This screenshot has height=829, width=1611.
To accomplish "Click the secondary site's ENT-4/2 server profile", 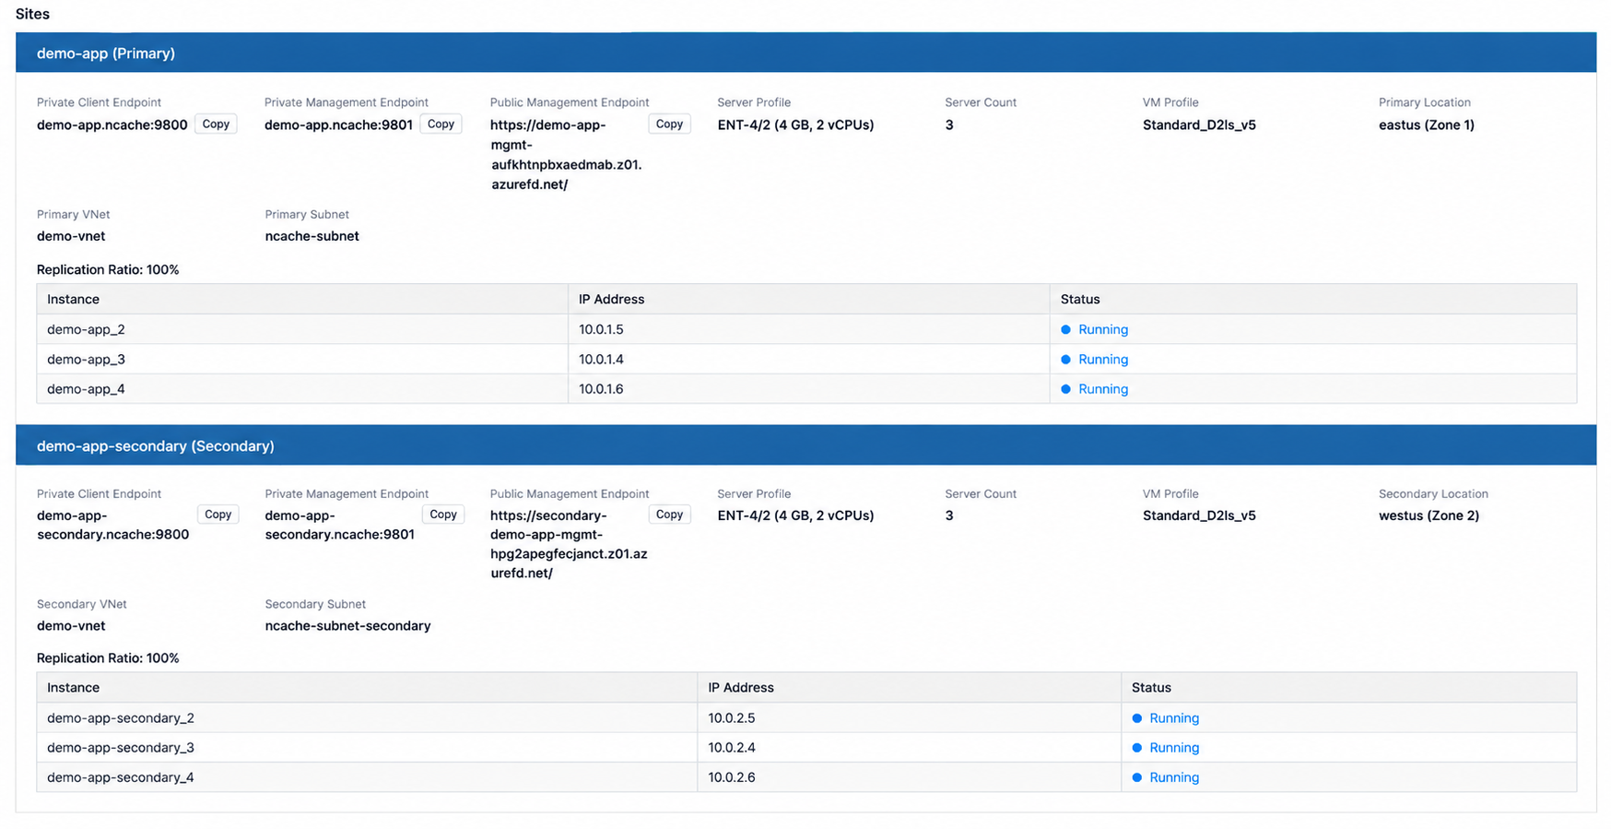I will 795,515.
